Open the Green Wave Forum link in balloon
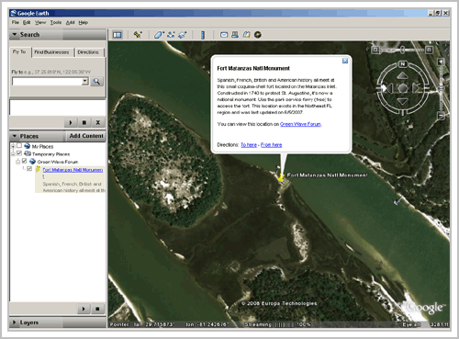This screenshot has height=339, width=459. tap(300, 124)
